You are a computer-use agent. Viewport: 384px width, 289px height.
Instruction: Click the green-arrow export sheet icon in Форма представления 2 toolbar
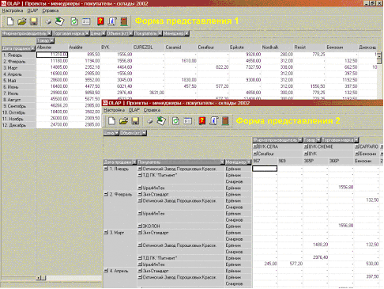(x=161, y=121)
